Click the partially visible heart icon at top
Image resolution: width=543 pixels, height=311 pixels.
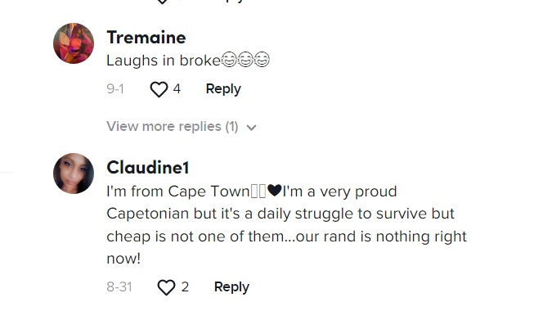pos(162,2)
